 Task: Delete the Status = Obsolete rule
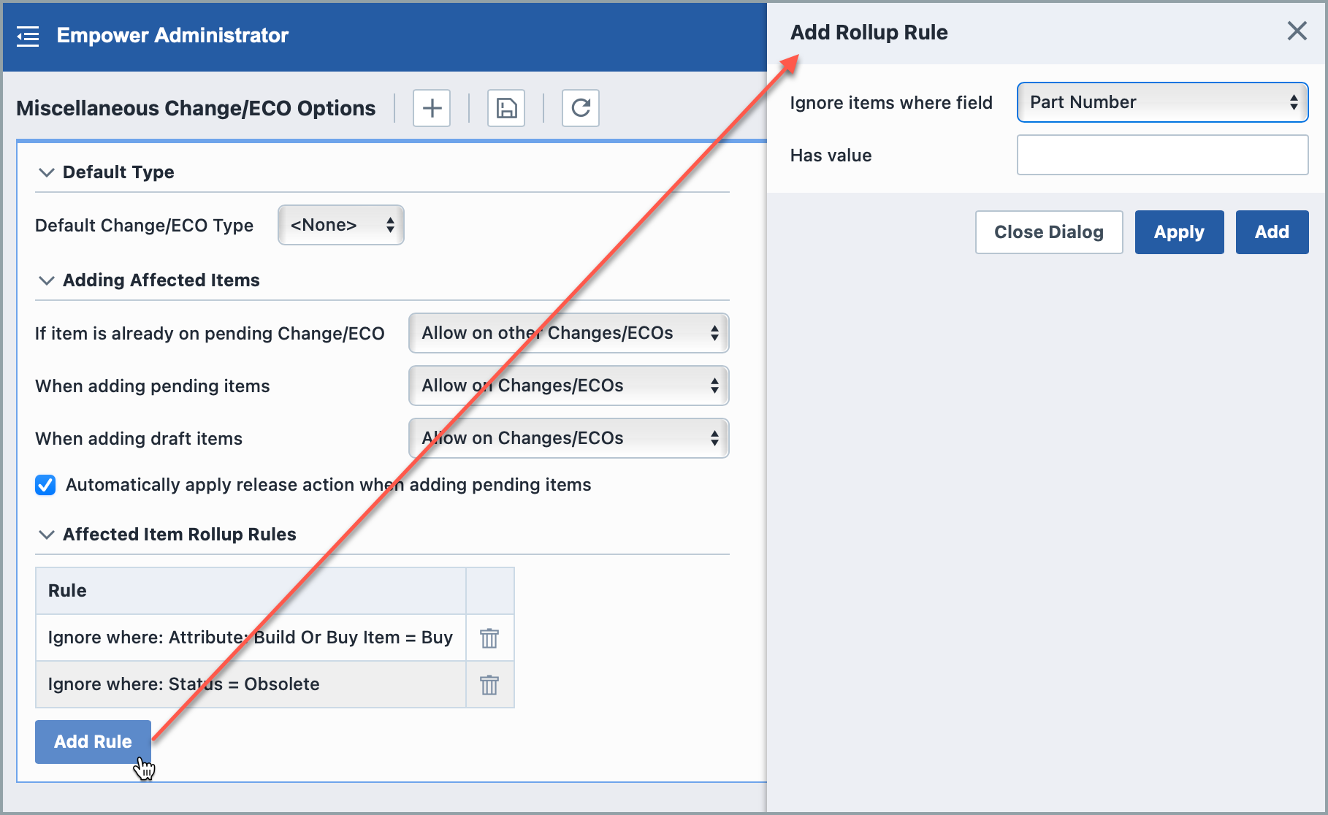pos(489,684)
